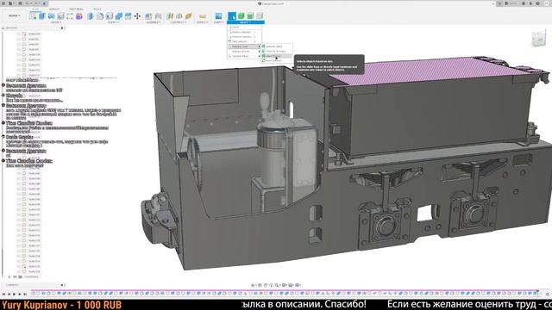Select the Create Sketch tool

click(x=33, y=16)
